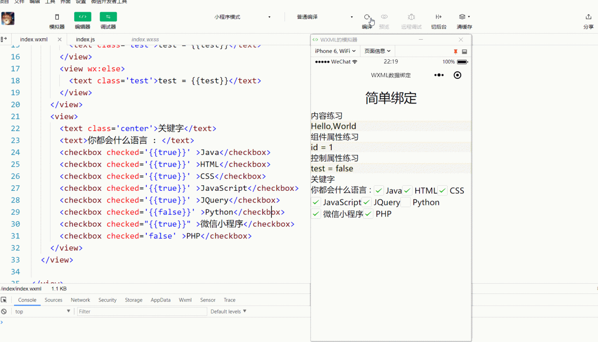Uncheck the PHP checkbox in simulator
598x342 pixels.
click(369, 214)
